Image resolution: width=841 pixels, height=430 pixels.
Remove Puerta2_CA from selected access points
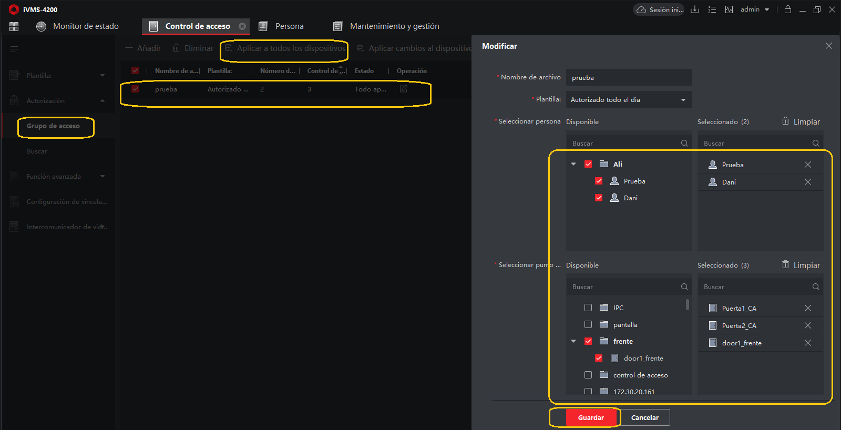pos(807,325)
